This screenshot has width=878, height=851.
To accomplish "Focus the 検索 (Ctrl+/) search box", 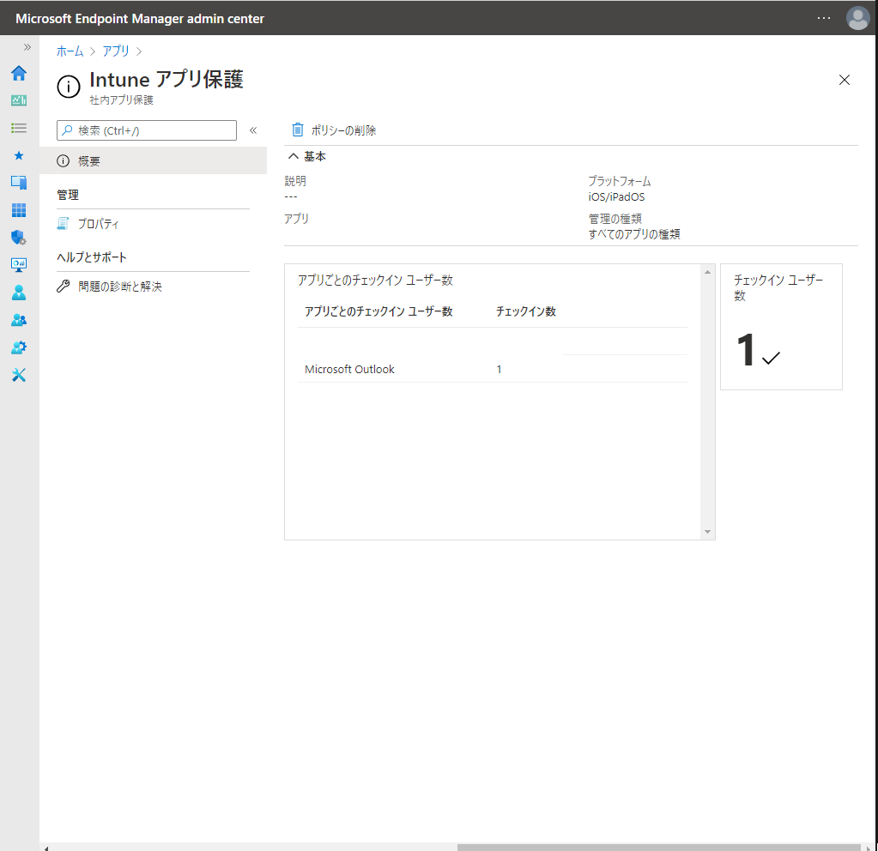I will [x=147, y=130].
